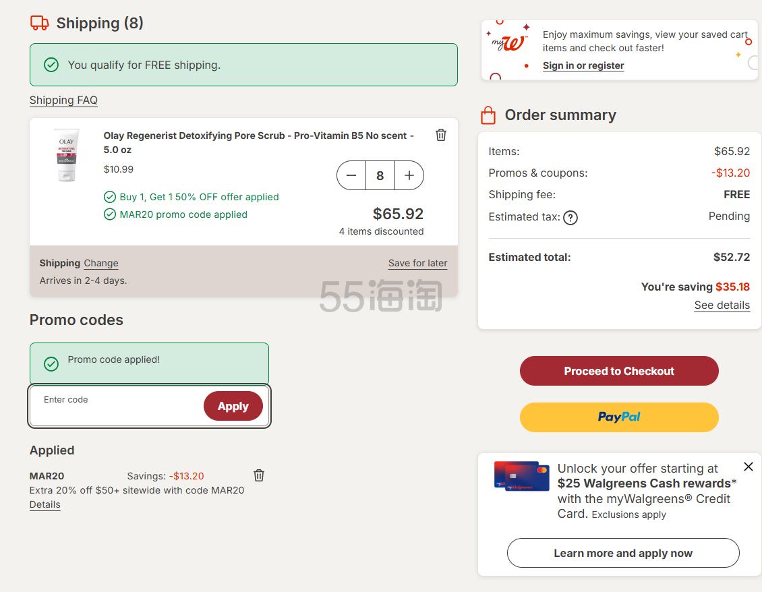Click Sign in or register
Screen dimensions: 762x592
pyautogui.click(x=583, y=66)
